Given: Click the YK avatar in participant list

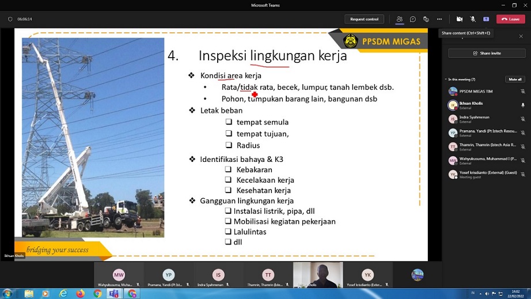Looking at the screenshot, I should 453,175.
